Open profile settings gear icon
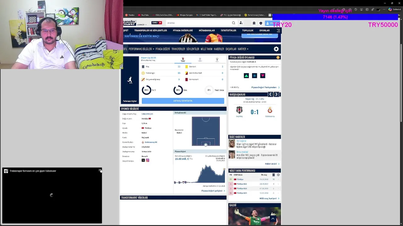Screen dimensions: 403x226 [x=276, y=49]
